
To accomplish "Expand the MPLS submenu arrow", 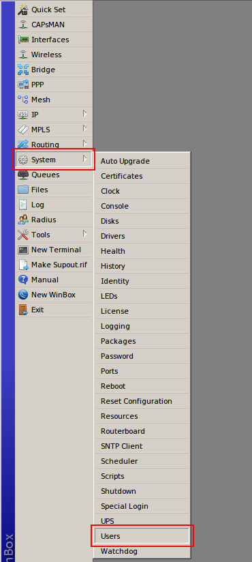I will click(x=85, y=128).
